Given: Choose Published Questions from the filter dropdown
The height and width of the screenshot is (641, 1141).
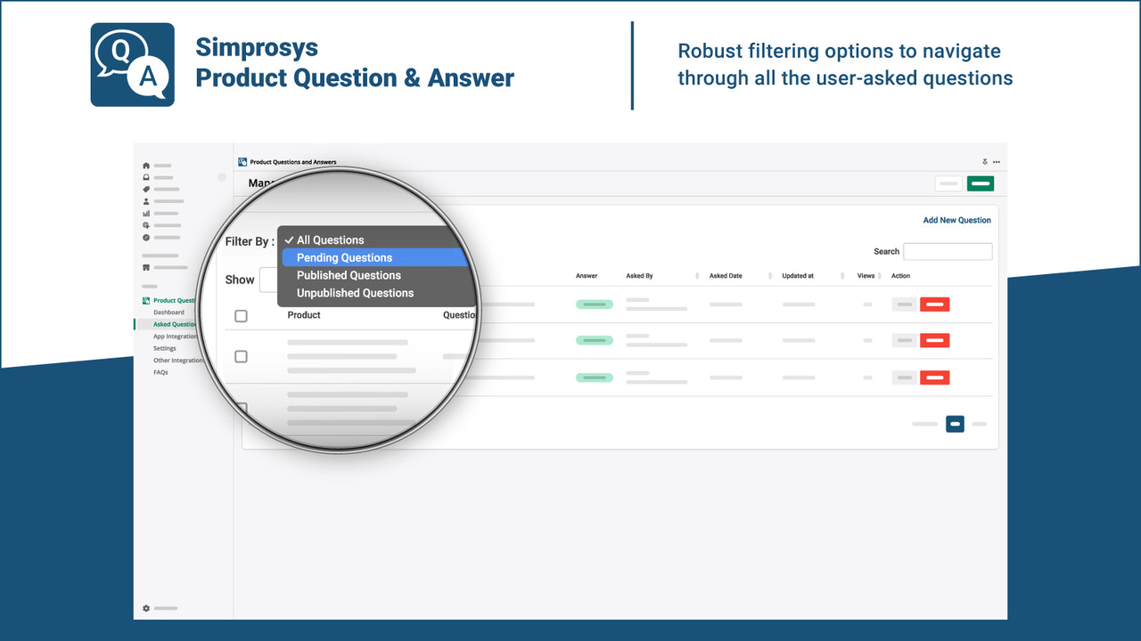Looking at the screenshot, I should pyautogui.click(x=349, y=275).
